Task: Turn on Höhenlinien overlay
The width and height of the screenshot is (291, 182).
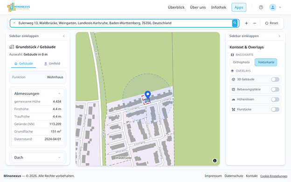Action: (x=275, y=99)
